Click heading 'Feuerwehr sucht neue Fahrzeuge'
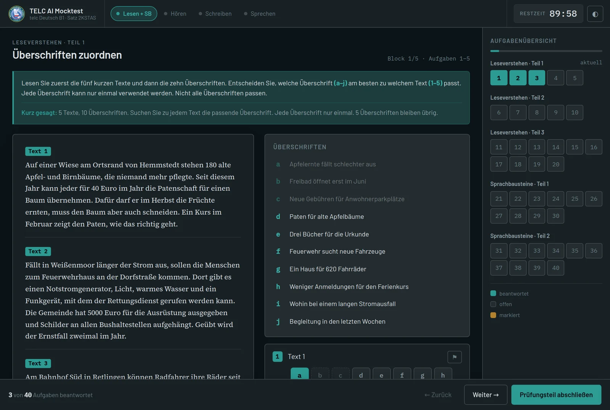The image size is (610, 410). [x=337, y=252]
